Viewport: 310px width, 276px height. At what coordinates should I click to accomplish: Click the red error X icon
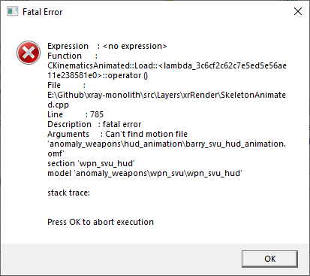tap(29, 53)
